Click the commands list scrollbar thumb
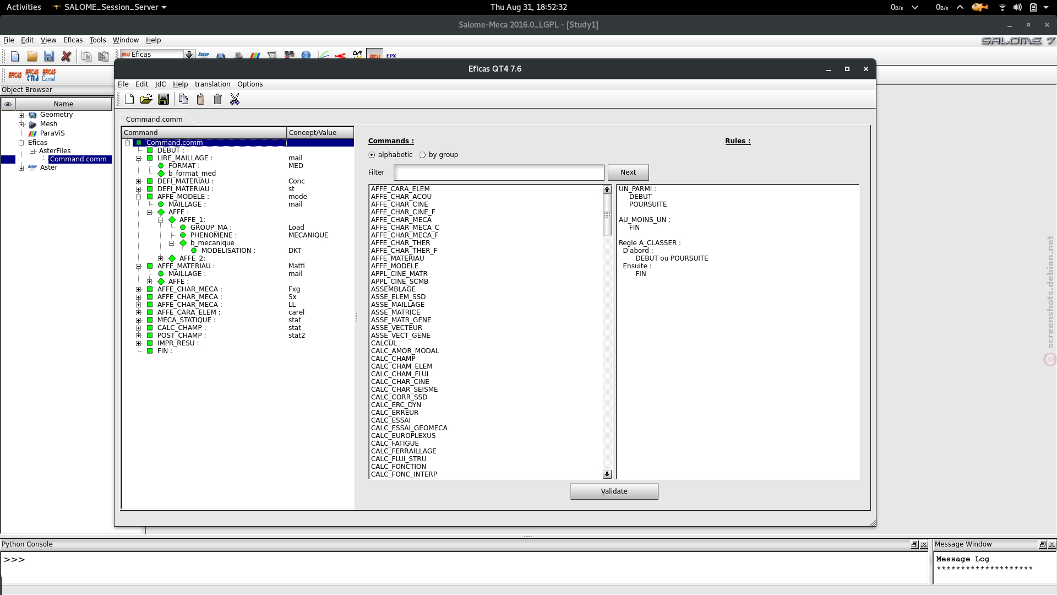1057x595 pixels. (607, 214)
